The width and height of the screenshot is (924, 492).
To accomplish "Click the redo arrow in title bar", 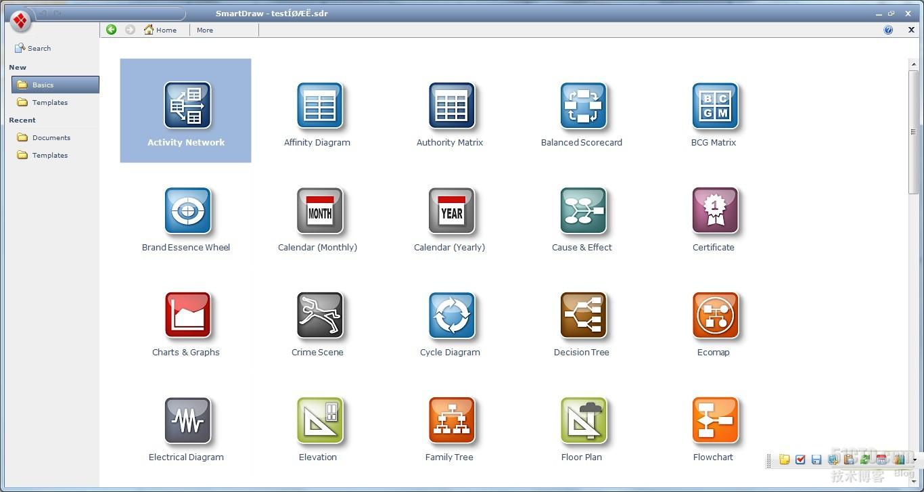I will 57,13.
